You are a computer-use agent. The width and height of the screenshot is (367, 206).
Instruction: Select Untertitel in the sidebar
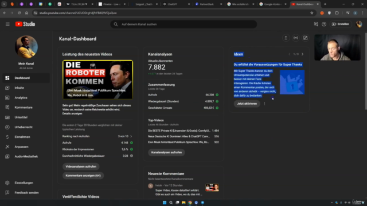26,117
